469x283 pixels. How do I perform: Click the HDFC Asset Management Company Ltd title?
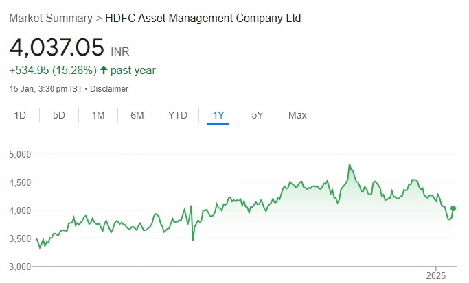coord(203,17)
